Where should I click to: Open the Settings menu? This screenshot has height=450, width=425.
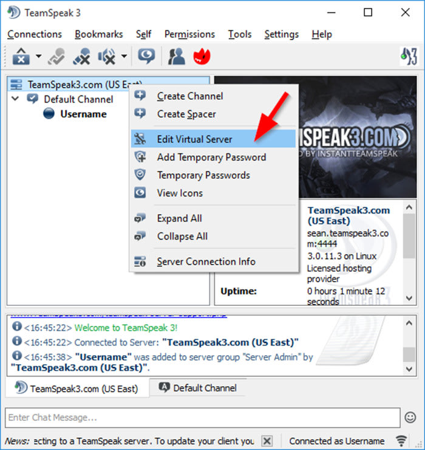pyautogui.click(x=282, y=35)
